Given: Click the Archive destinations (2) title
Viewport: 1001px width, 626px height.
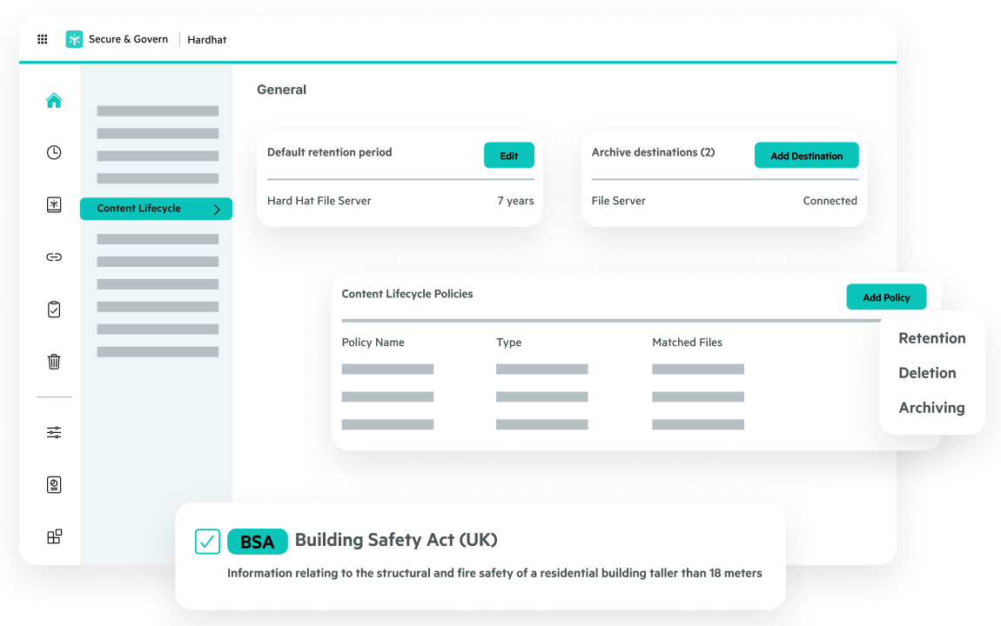Looking at the screenshot, I should tap(653, 152).
